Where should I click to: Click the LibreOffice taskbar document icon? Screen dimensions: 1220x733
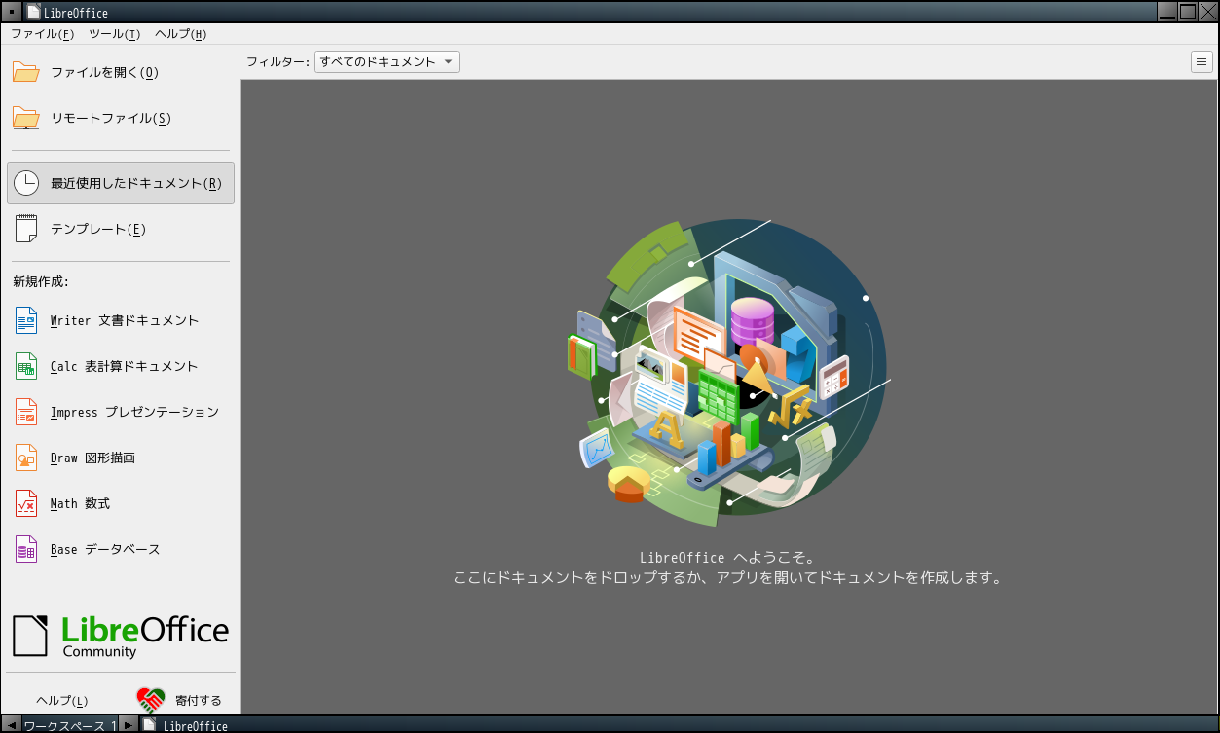tap(149, 725)
